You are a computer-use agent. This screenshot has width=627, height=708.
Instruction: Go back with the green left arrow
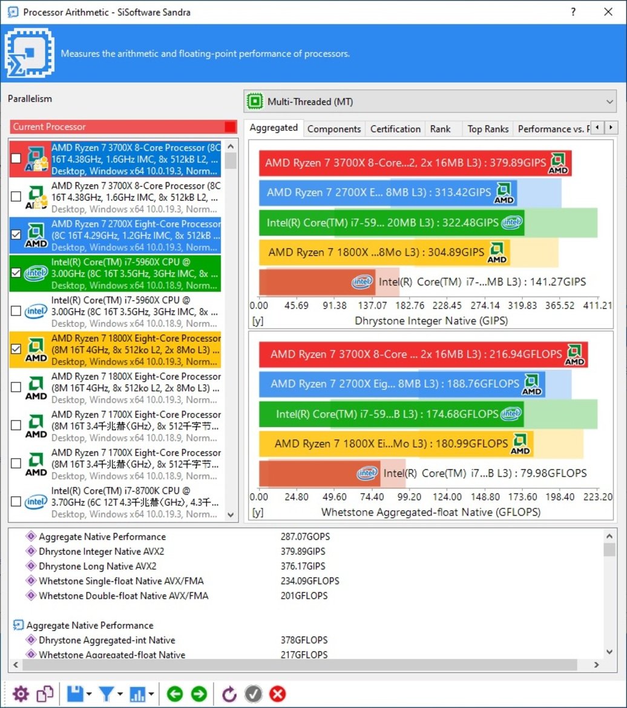[175, 693]
